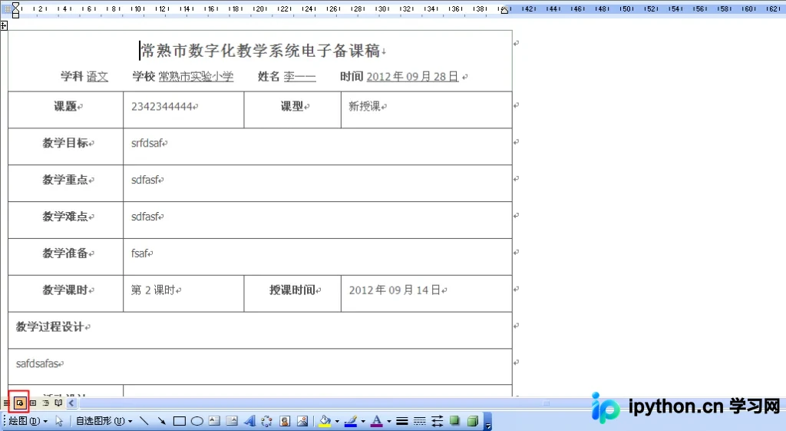Insert WordArt from drawing toolbar

[249, 421]
